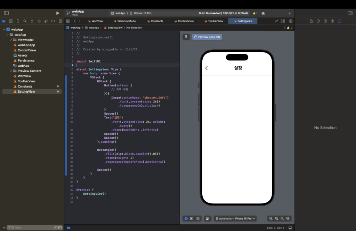The height and width of the screenshot is (231, 356).
Task: Open the Attributes inspector
Action: pyautogui.click(x=339, y=21)
